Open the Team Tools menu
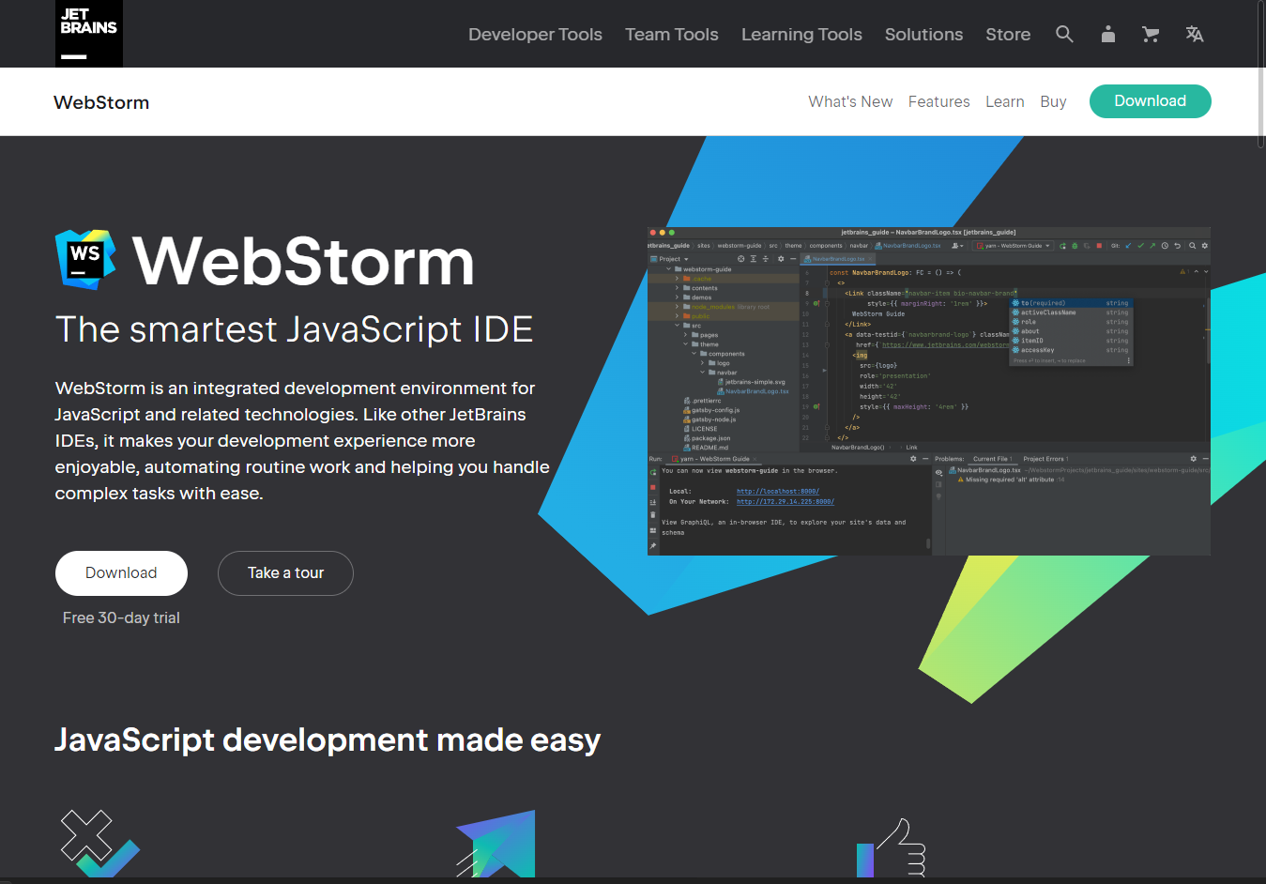This screenshot has width=1266, height=884. point(672,35)
